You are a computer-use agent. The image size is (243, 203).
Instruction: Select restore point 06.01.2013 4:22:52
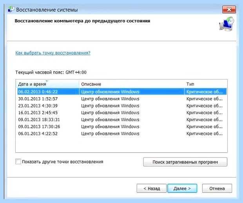click(122, 134)
